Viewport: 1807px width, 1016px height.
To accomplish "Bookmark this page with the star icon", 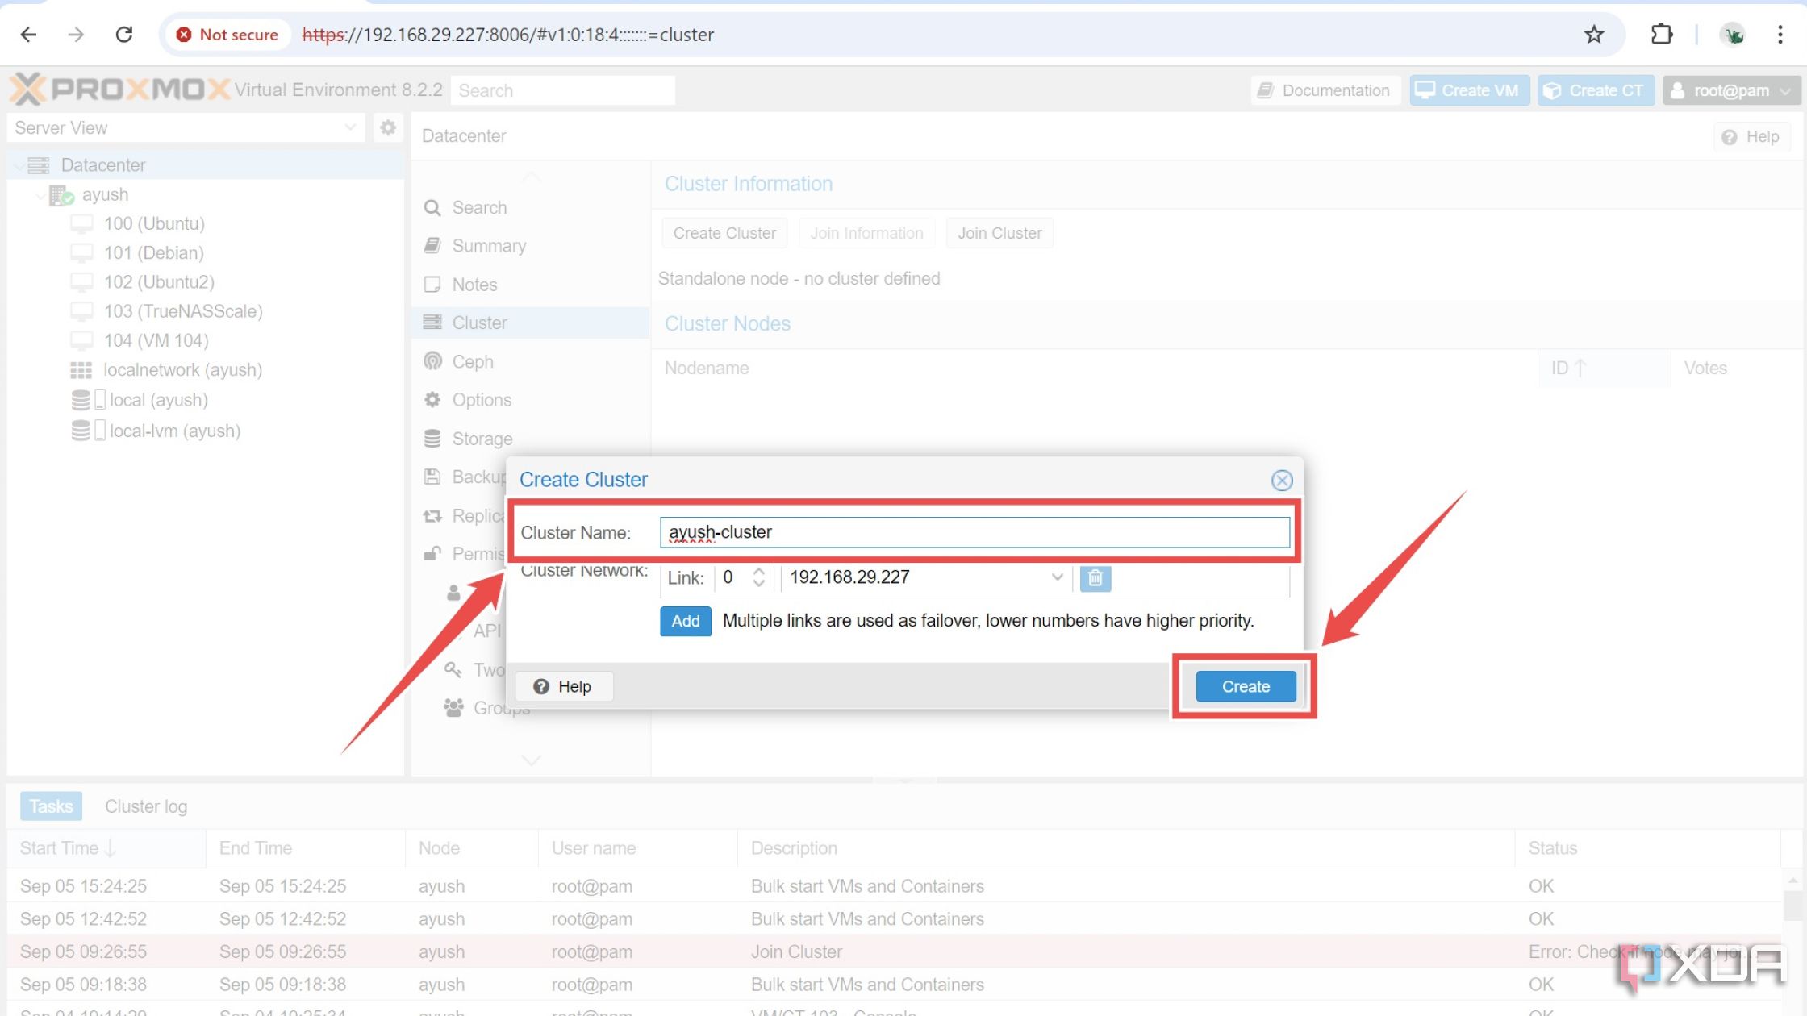I will 1594,35.
